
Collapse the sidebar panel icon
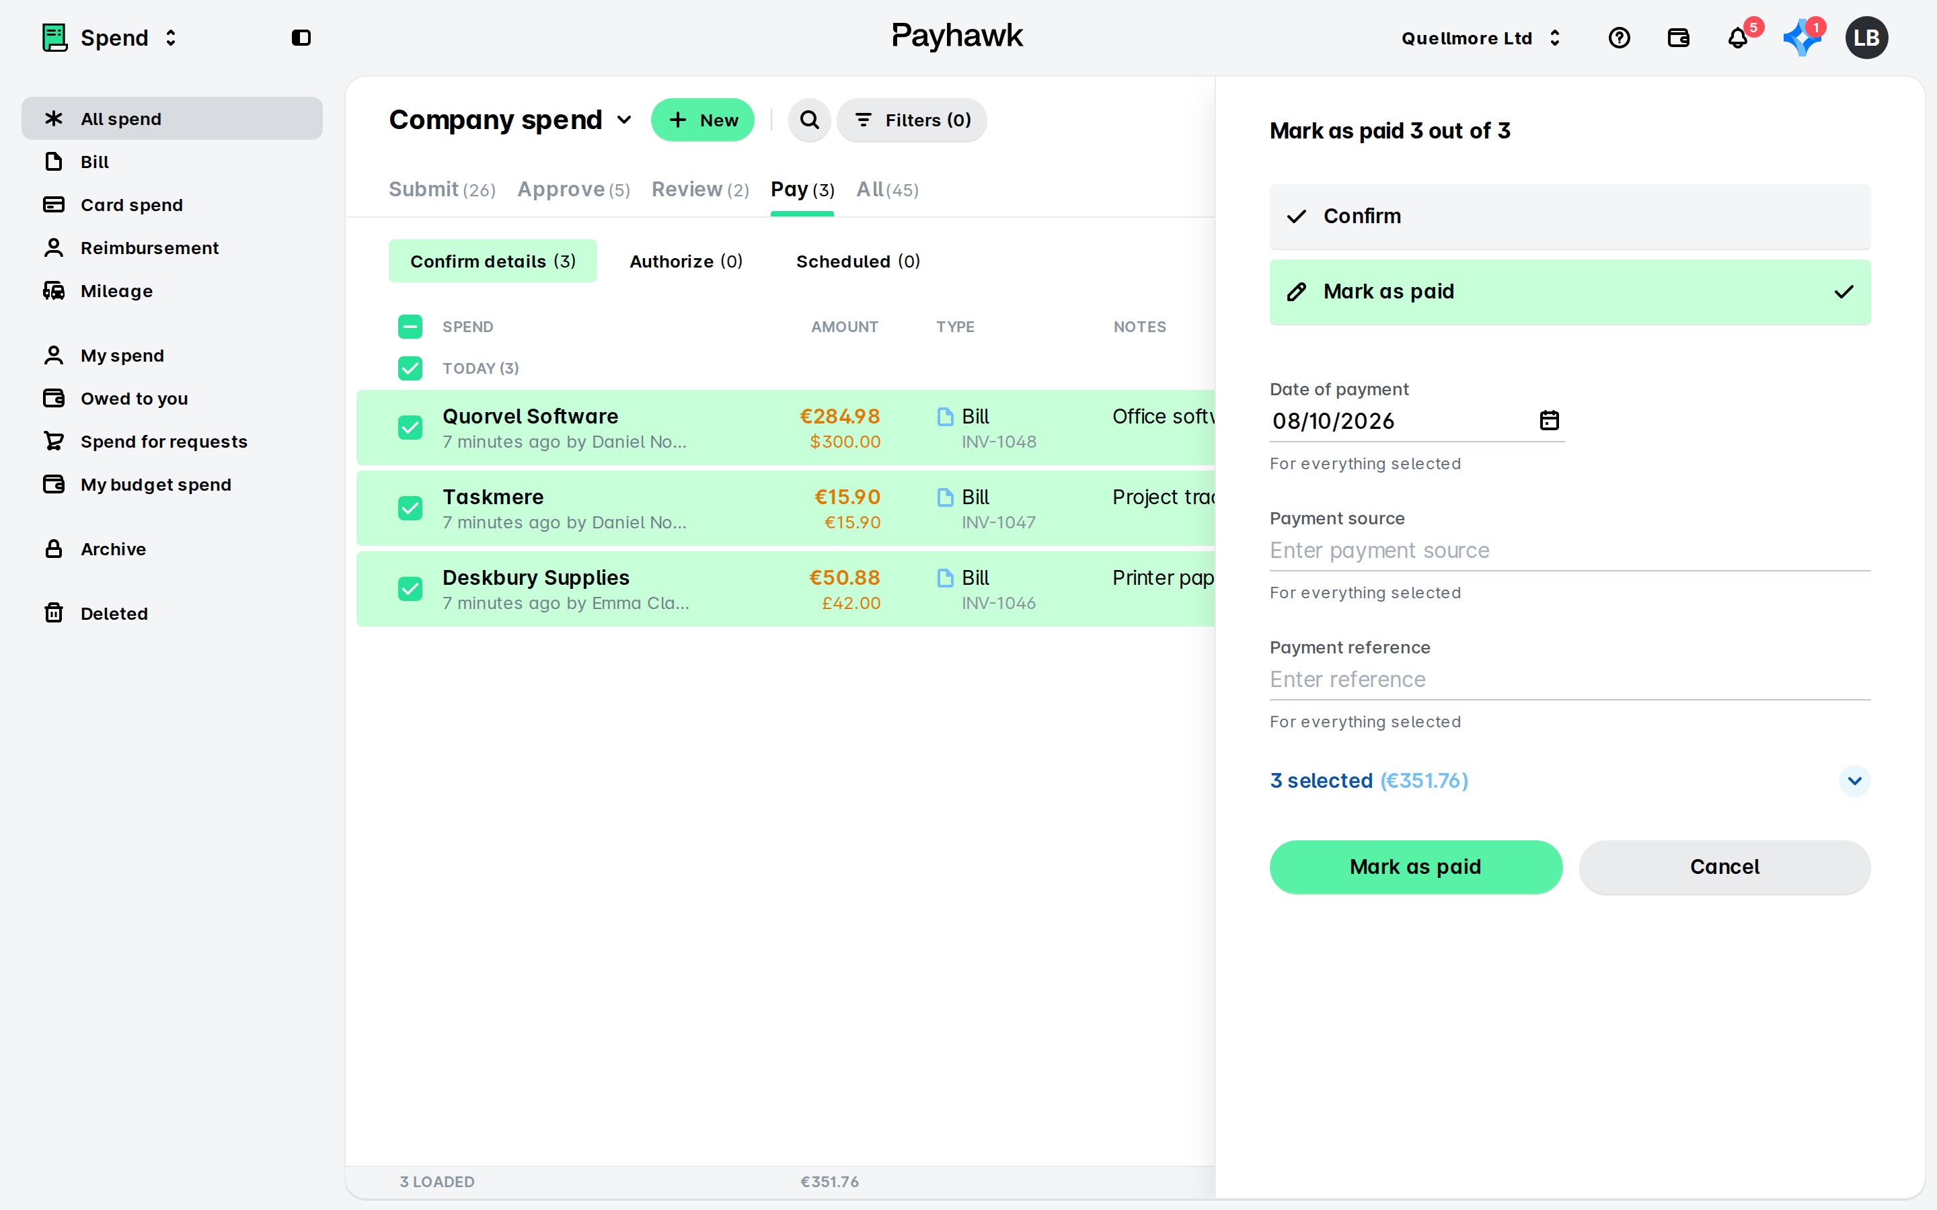[301, 38]
